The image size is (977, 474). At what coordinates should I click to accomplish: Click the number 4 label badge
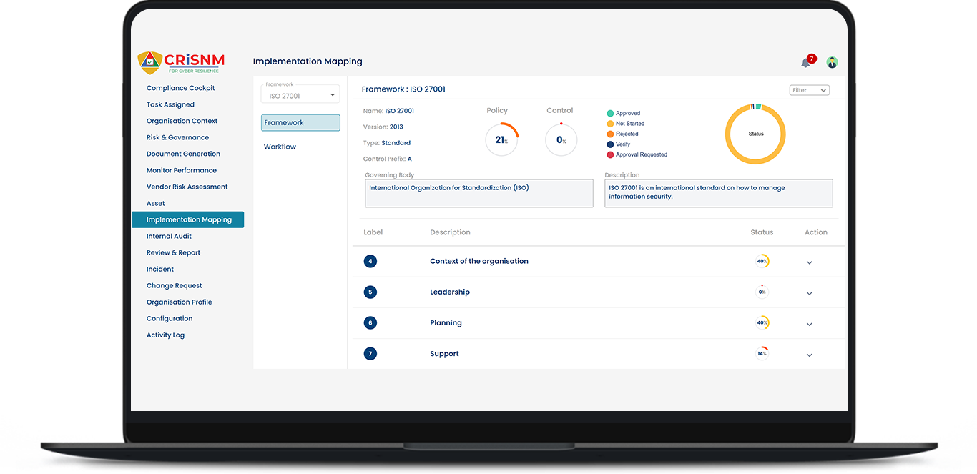[370, 262]
